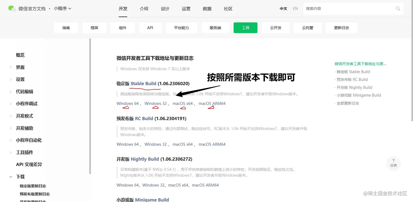
Task: Open API 实现差异 in the sidebar
Action: tap(29, 164)
